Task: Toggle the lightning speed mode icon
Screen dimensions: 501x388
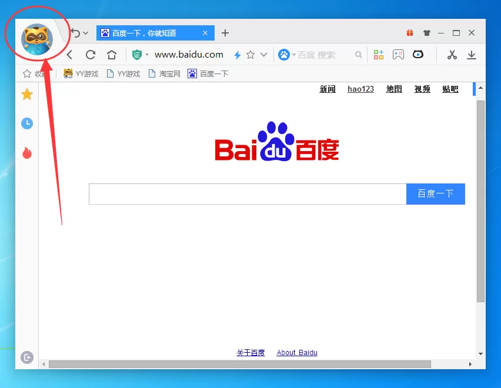Action: pos(237,55)
